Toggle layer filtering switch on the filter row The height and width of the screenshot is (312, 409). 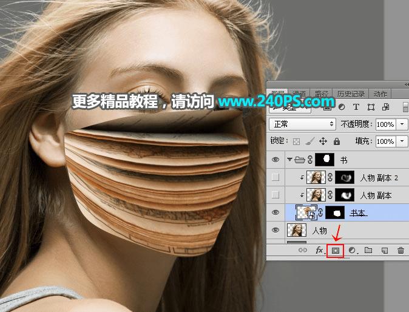point(405,107)
